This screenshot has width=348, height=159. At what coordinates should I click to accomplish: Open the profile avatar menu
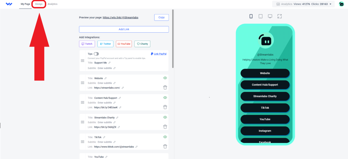341,4
